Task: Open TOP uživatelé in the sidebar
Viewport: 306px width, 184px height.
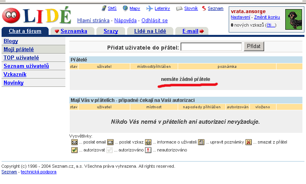Action: pos(21,57)
